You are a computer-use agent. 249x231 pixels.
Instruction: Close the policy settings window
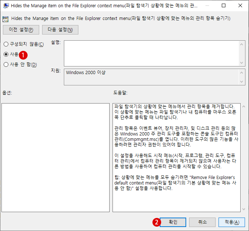240,5
